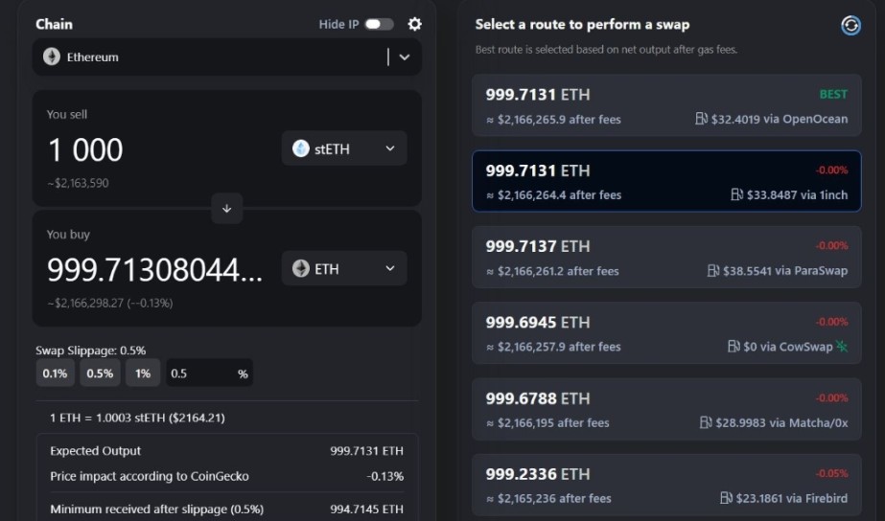Open the settings gear icon
The image size is (885, 521).
(414, 24)
